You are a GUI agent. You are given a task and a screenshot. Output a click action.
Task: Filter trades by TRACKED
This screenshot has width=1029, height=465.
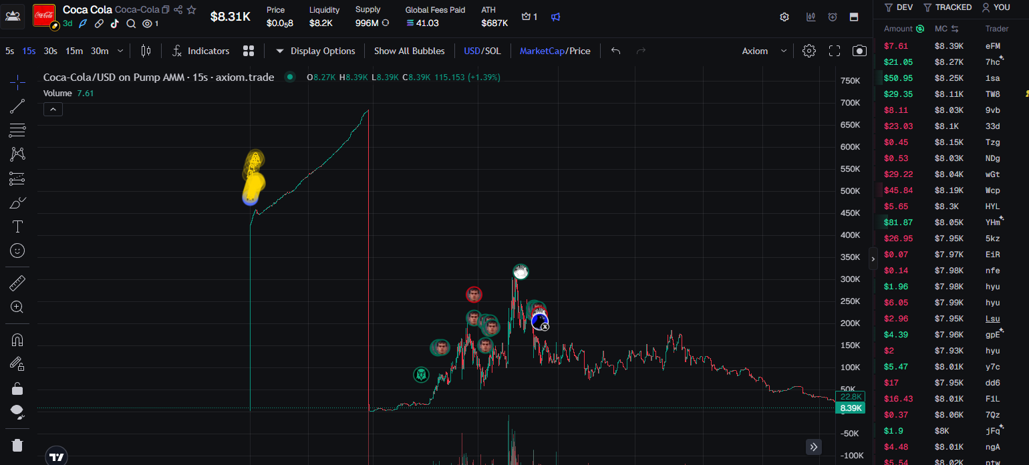point(947,7)
